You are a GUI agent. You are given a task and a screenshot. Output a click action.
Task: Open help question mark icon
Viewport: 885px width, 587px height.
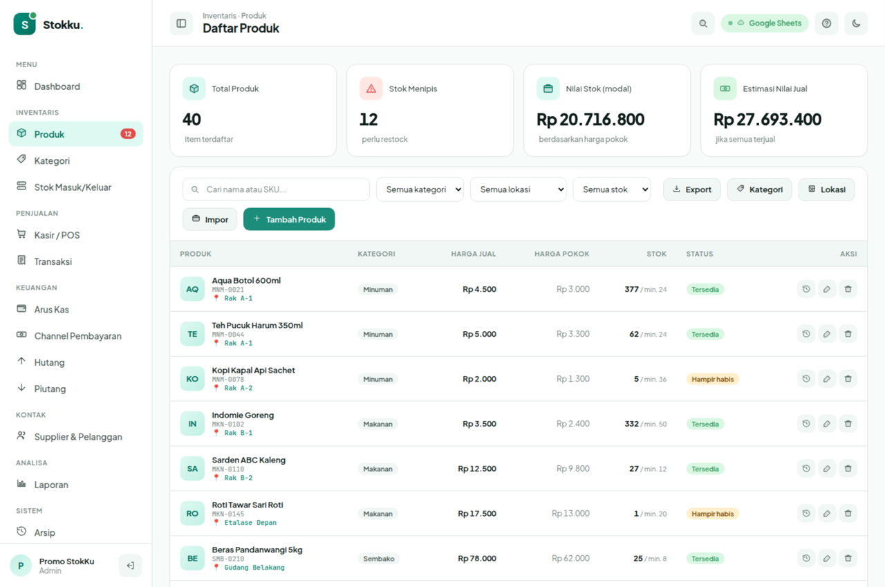826,23
